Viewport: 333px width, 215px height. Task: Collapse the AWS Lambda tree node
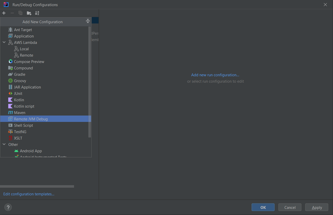pos(4,43)
